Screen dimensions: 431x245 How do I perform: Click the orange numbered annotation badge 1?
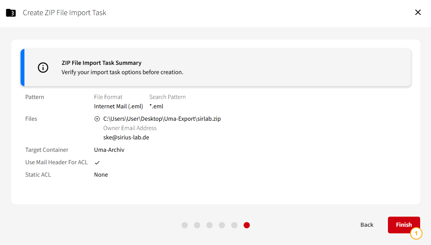point(416,233)
